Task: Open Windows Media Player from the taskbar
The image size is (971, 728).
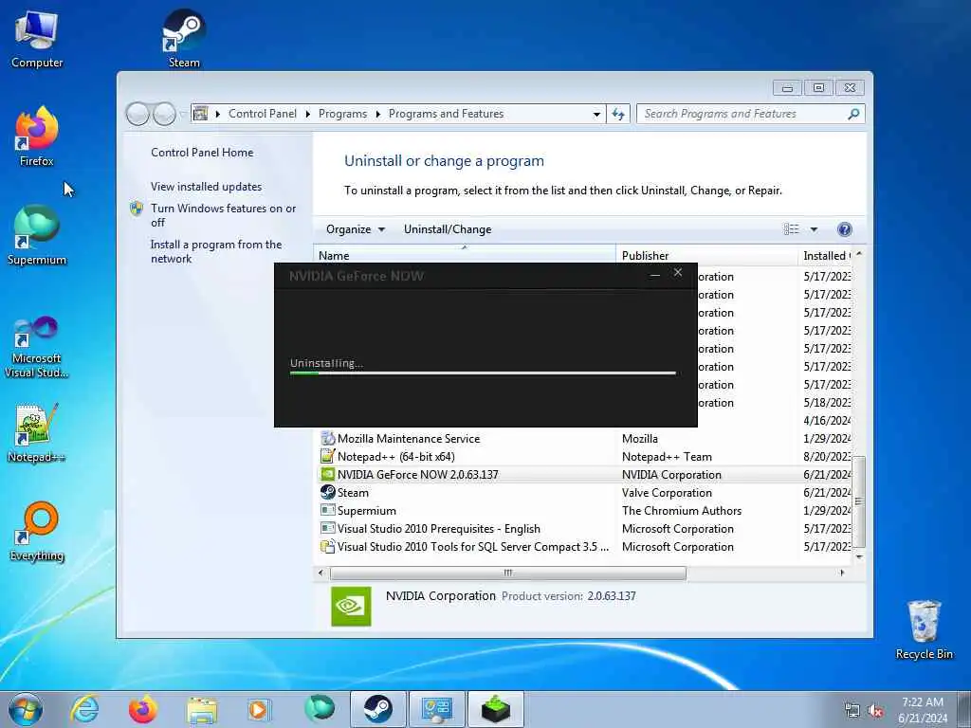Action: tap(259, 709)
